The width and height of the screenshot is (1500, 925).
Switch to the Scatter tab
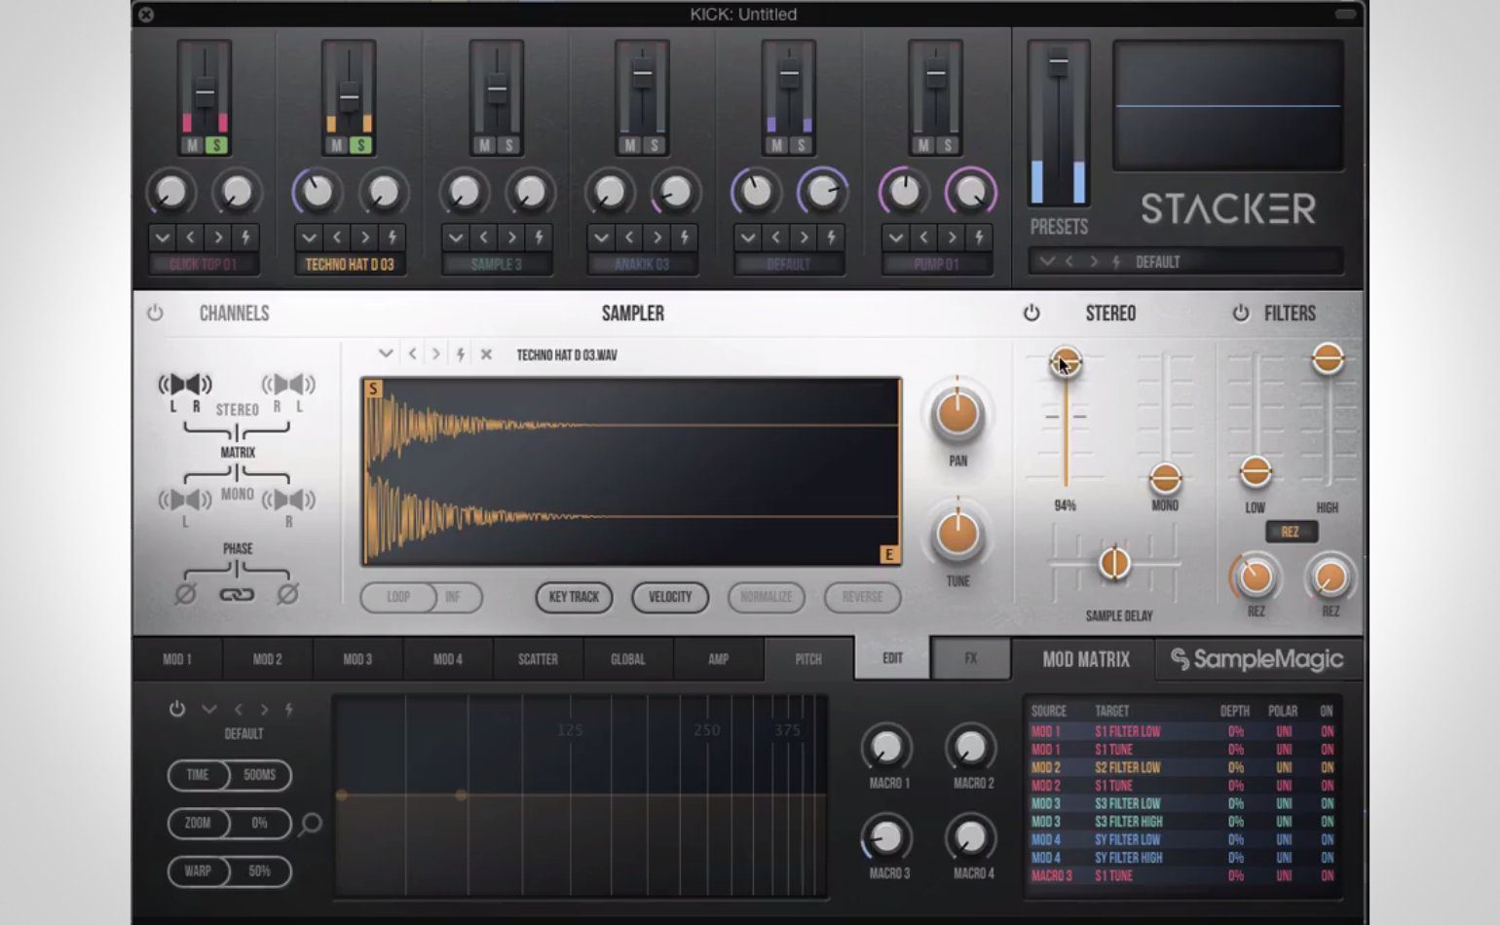(x=538, y=659)
